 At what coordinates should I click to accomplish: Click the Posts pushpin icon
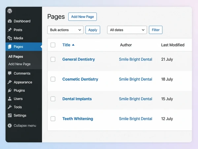[x=10, y=30]
